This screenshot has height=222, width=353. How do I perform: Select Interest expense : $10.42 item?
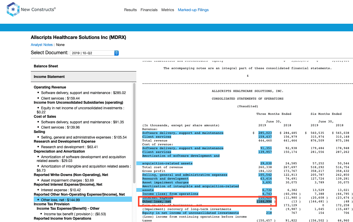pos(61,190)
